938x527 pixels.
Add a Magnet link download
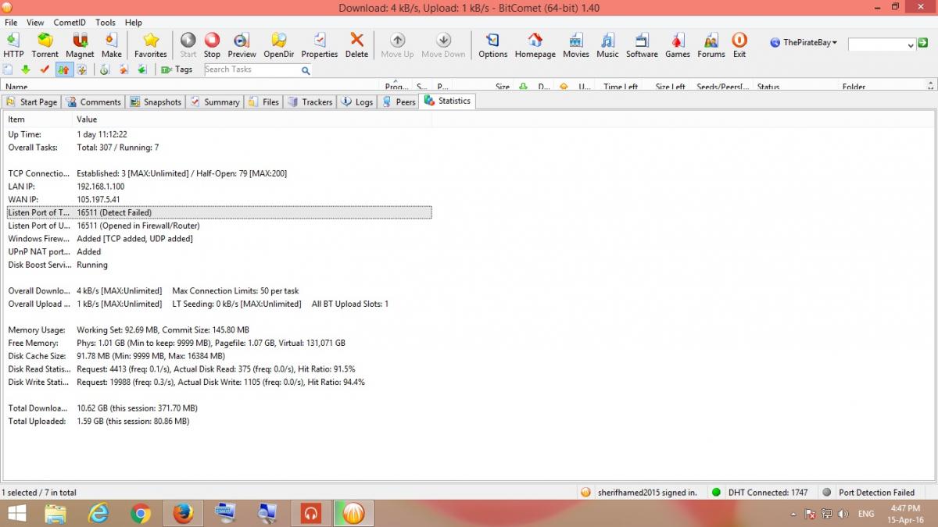(80, 45)
